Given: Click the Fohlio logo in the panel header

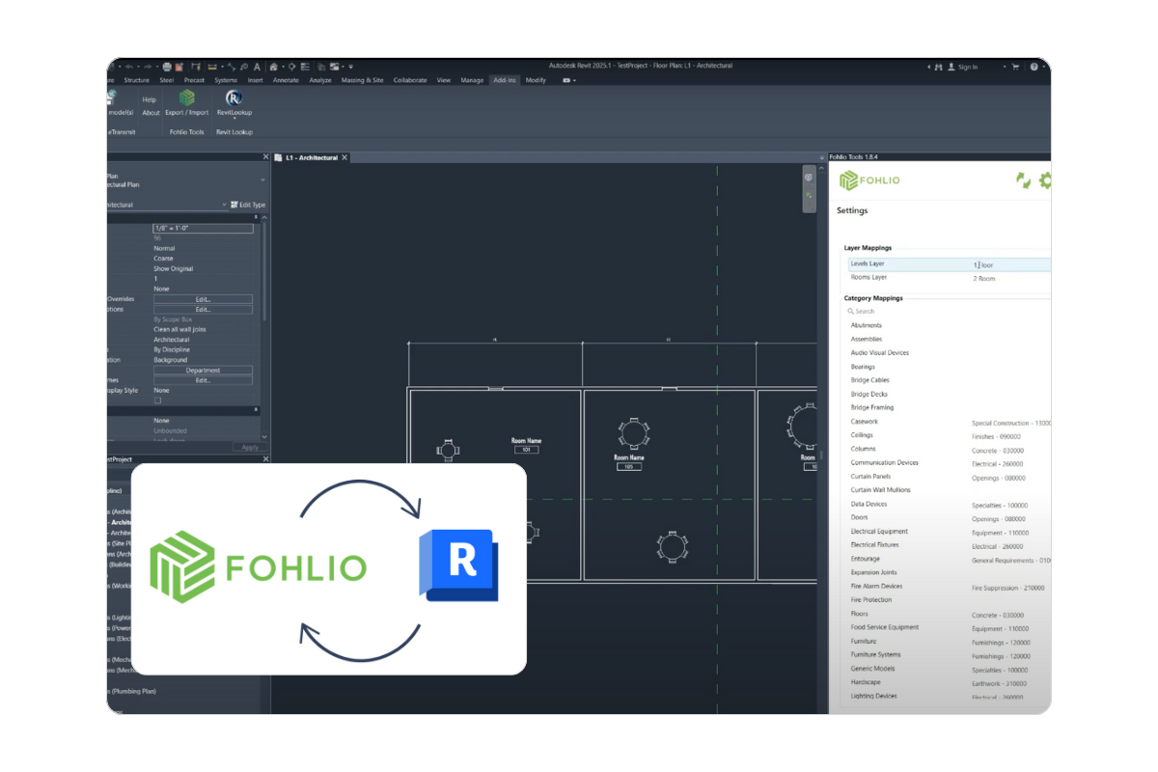Looking at the screenshot, I should tap(868, 180).
